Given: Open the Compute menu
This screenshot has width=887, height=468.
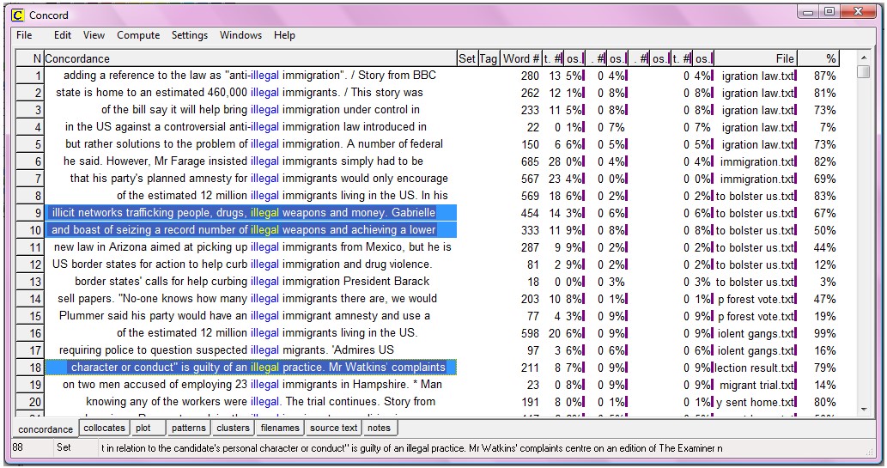Looking at the screenshot, I should (138, 35).
